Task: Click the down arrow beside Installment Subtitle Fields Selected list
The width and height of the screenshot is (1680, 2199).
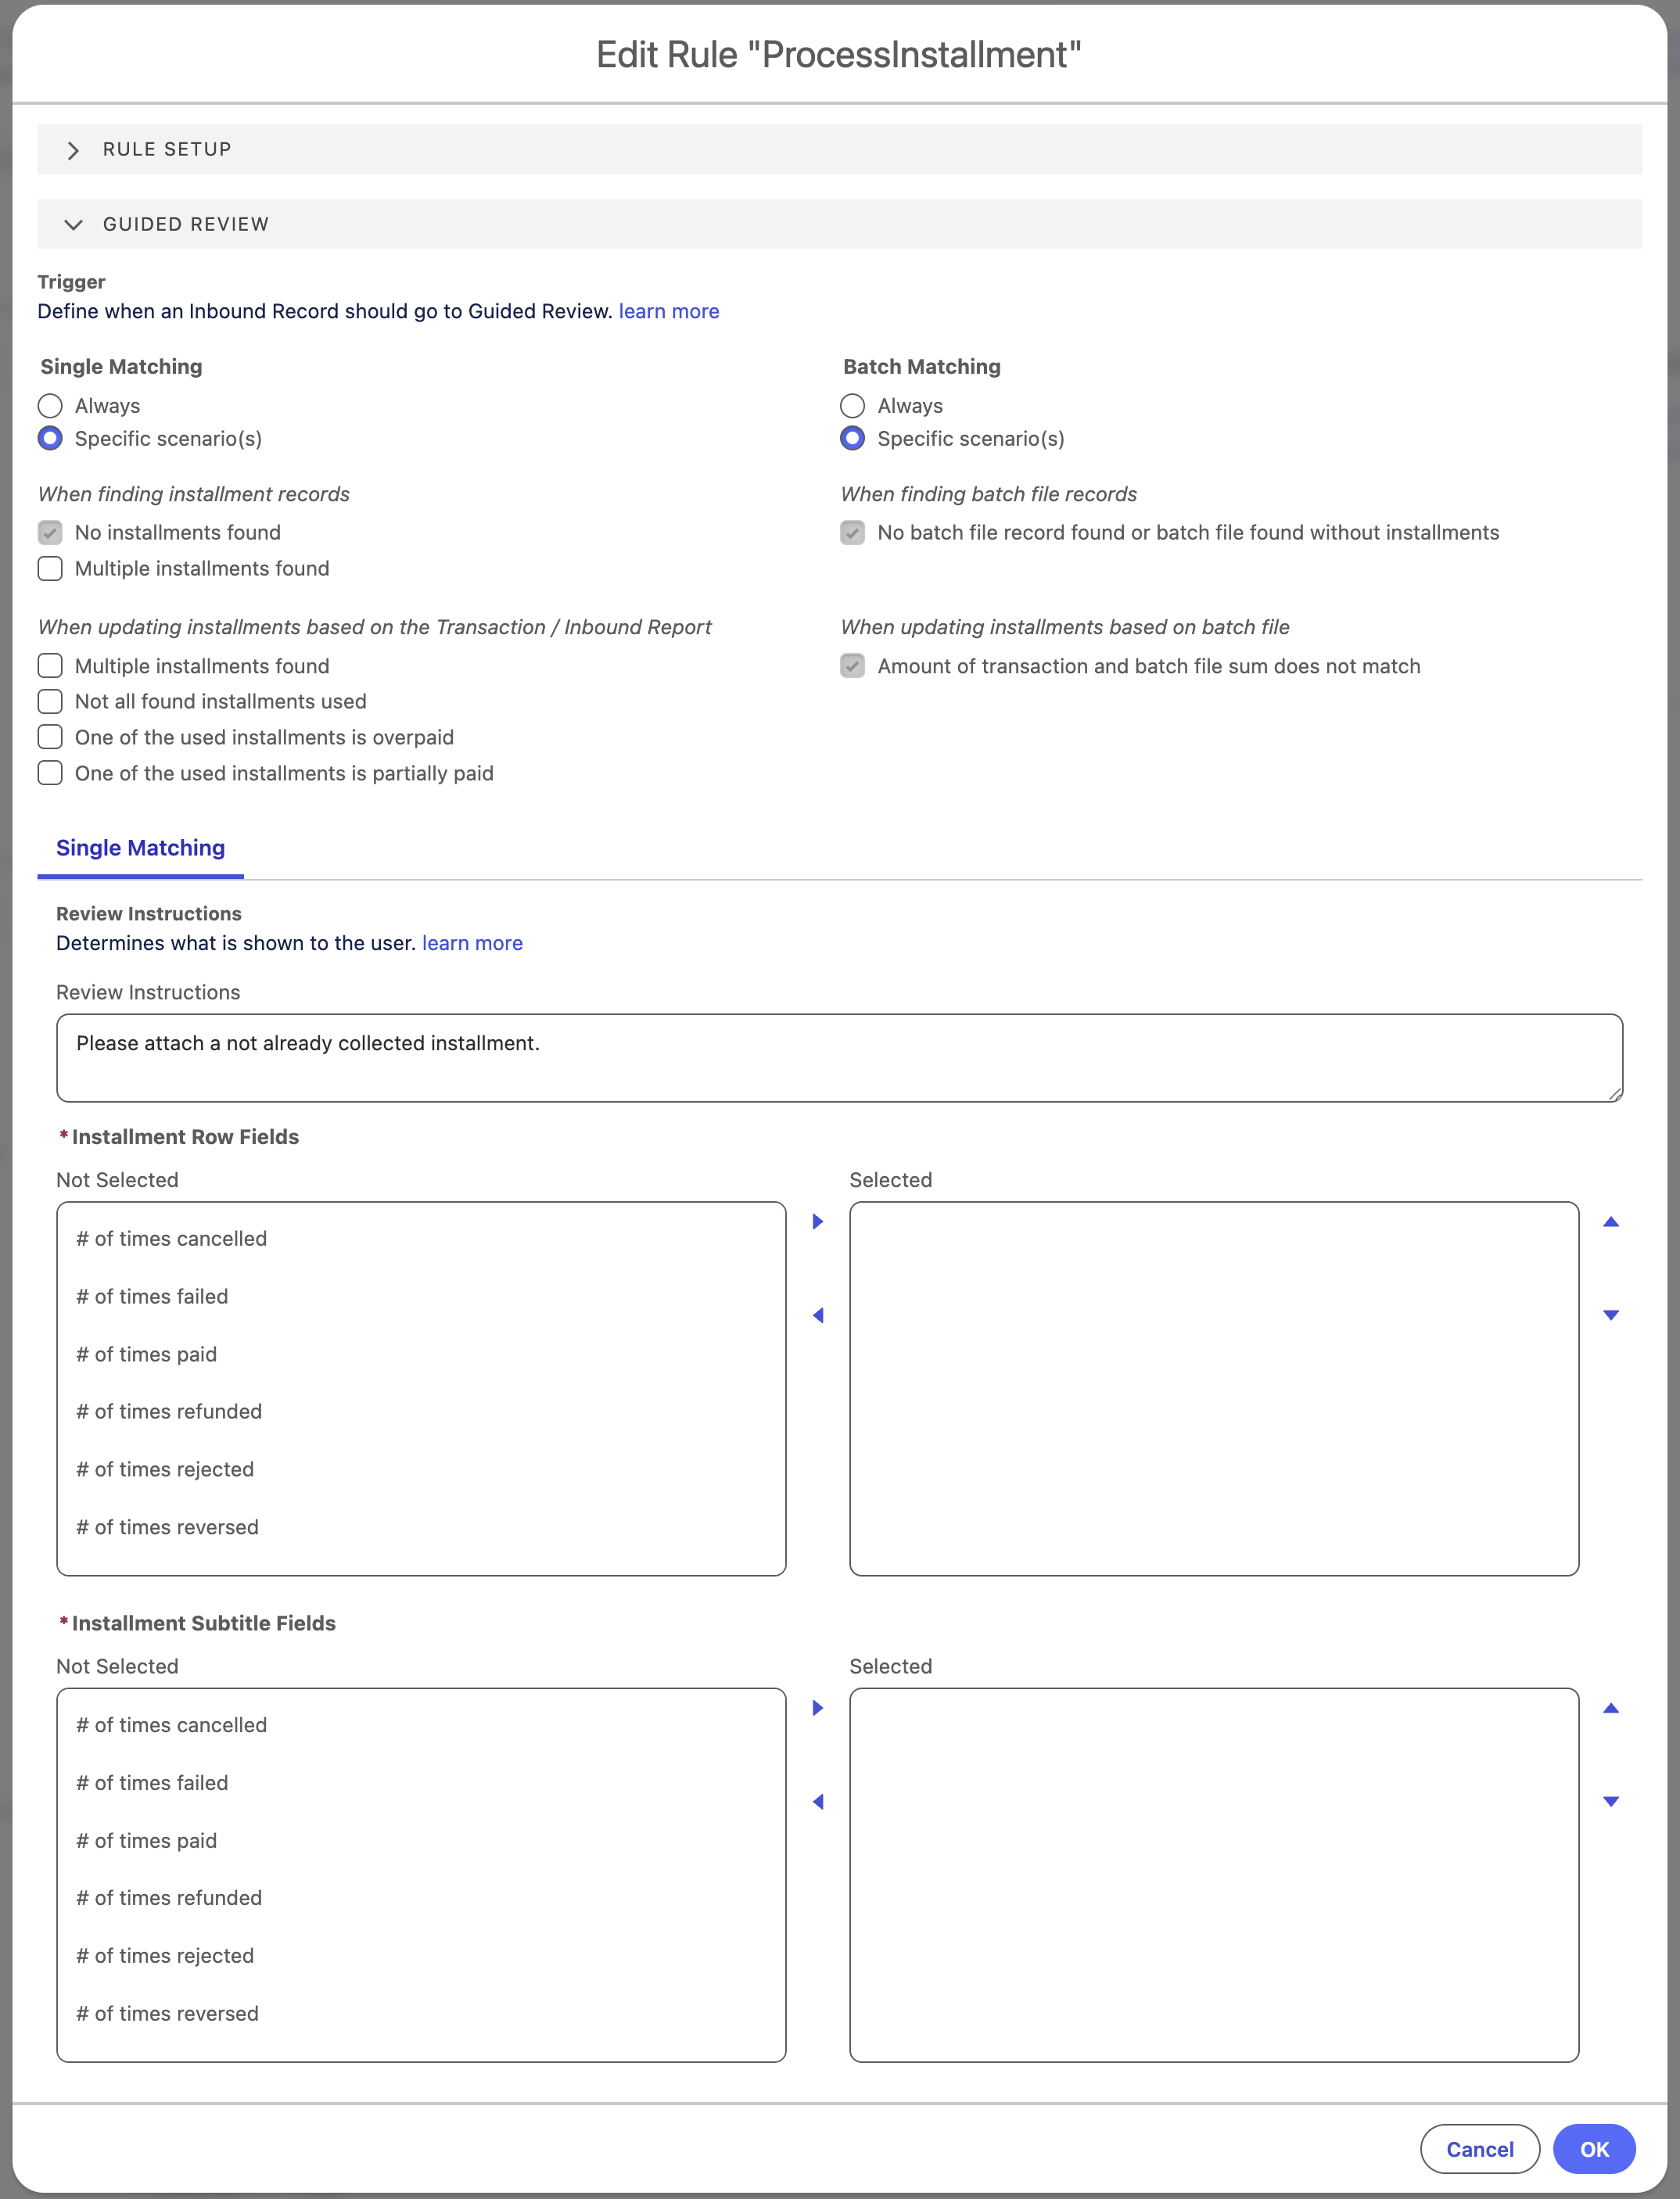Action: pos(1611,1801)
